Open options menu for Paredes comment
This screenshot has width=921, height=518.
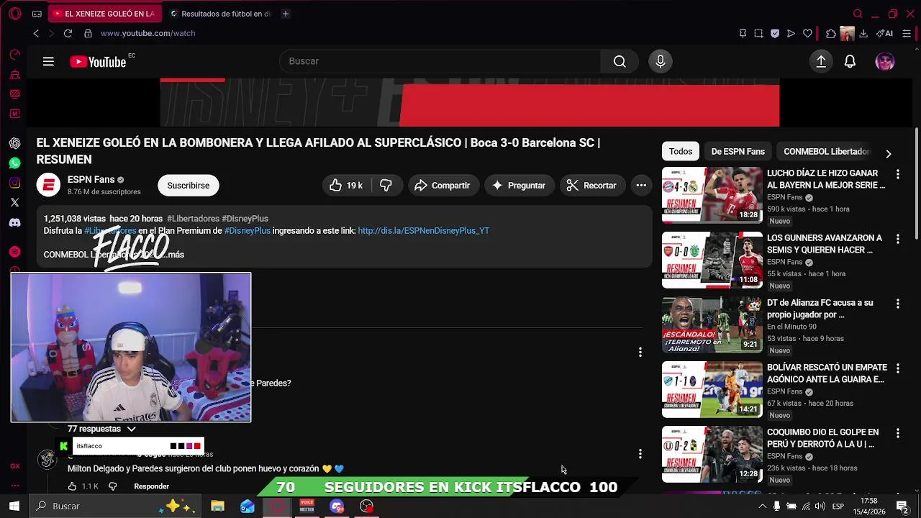640,352
